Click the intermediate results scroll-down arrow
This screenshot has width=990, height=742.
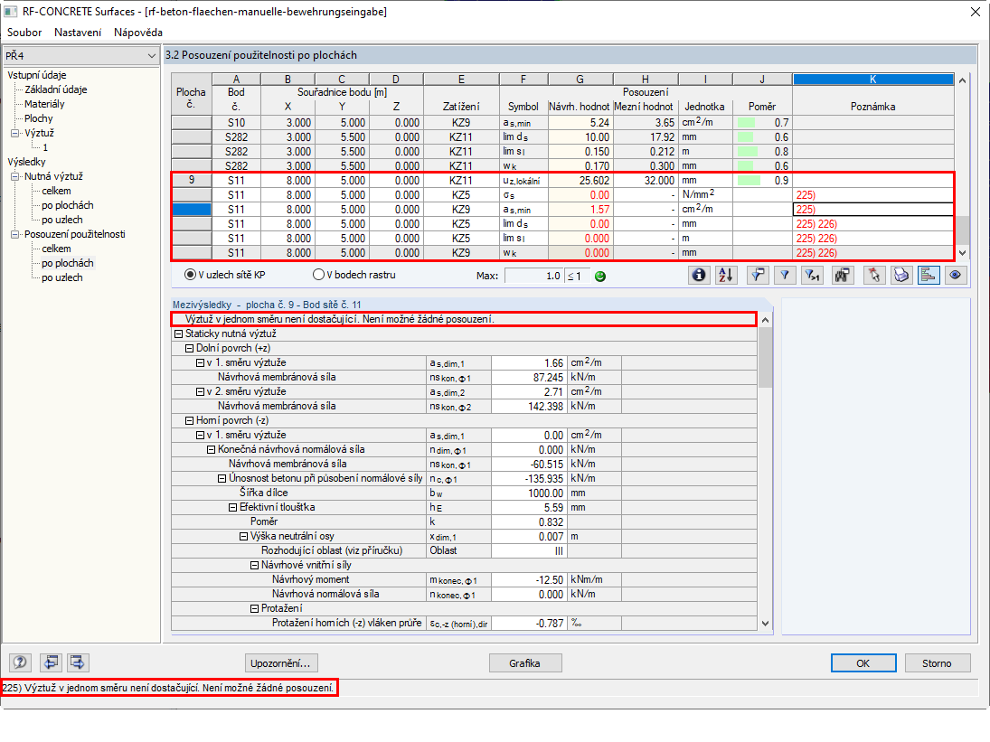pos(765,624)
